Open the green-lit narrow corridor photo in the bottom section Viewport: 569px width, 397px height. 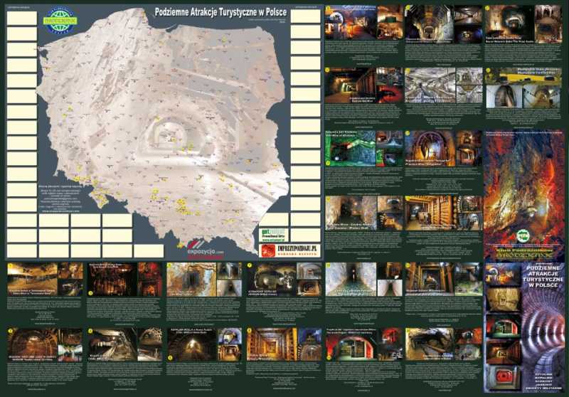351,279
